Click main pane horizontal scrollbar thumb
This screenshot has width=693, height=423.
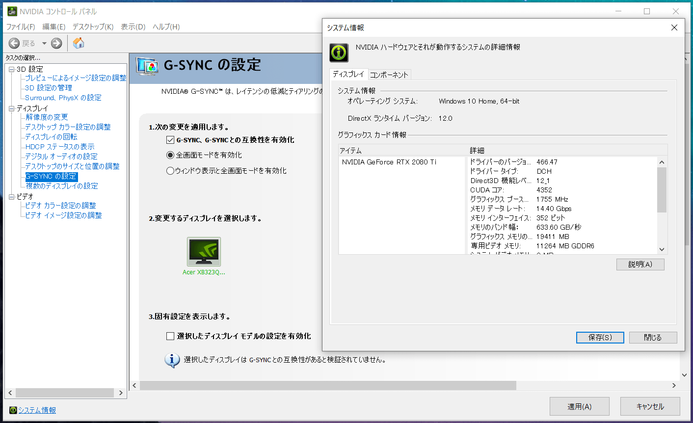[x=328, y=386]
